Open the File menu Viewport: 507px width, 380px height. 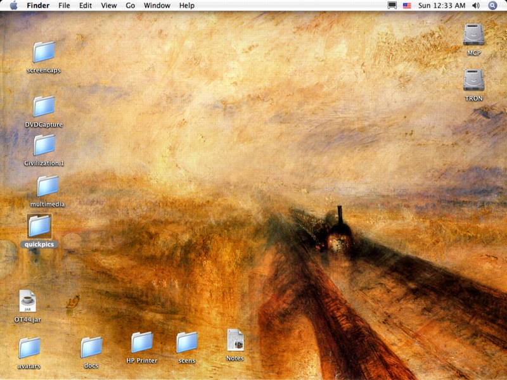[64, 6]
